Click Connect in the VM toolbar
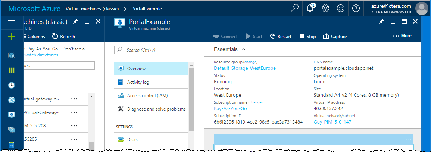Viewport: 431px width, 152px height. [x=225, y=36]
